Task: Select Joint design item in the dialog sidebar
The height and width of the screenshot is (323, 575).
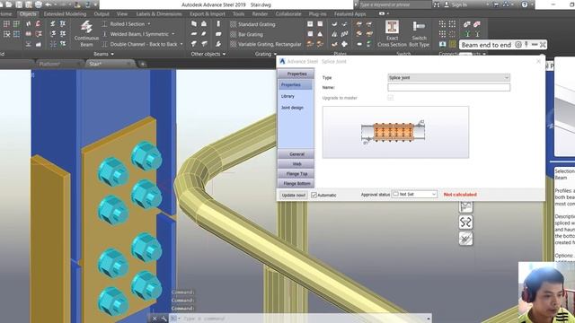Action: 292,108
